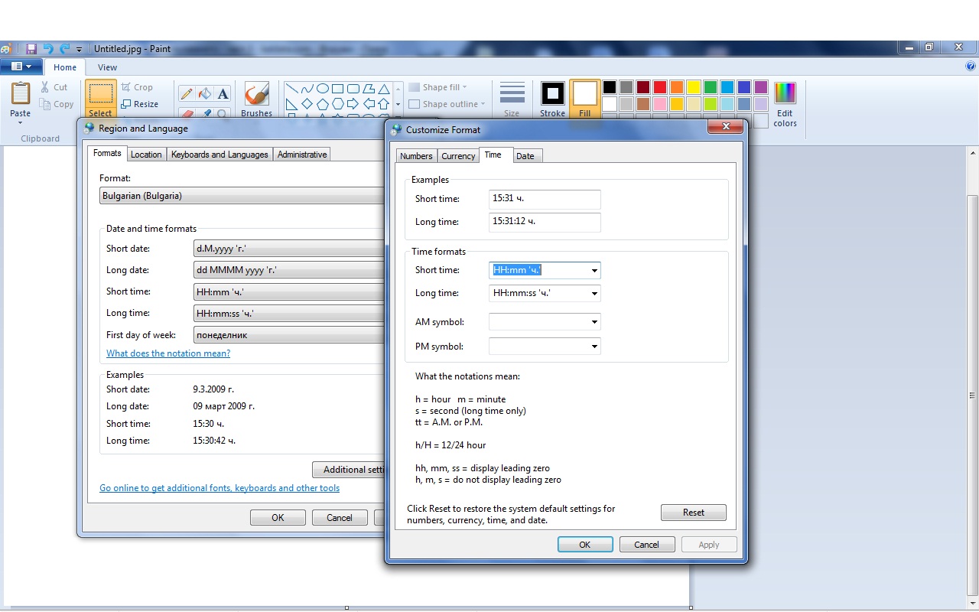The height and width of the screenshot is (612, 979).
Task: Select the Pencil tool in Paint
Action: point(187,93)
